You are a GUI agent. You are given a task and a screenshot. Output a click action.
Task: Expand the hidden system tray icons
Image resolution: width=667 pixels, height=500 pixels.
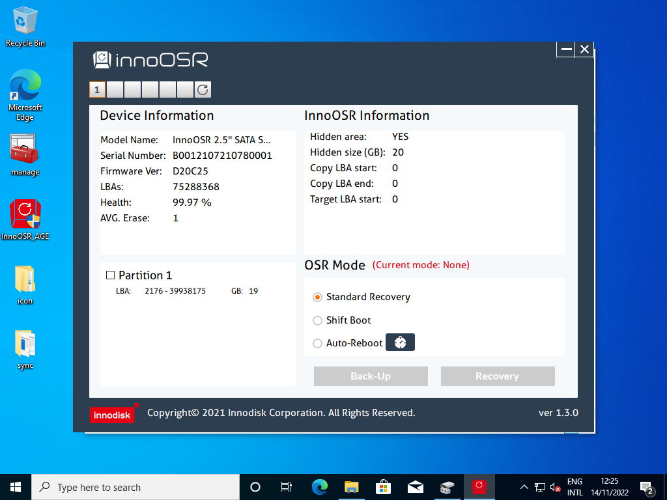click(x=524, y=487)
